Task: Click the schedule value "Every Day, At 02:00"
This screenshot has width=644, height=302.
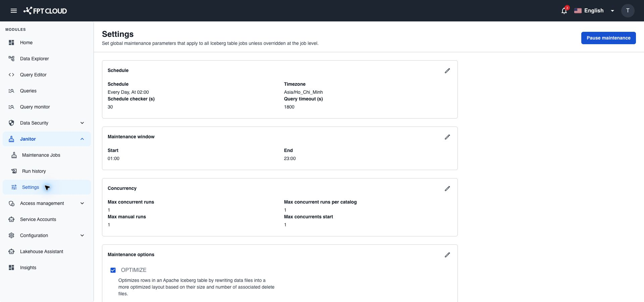Action: (128, 92)
